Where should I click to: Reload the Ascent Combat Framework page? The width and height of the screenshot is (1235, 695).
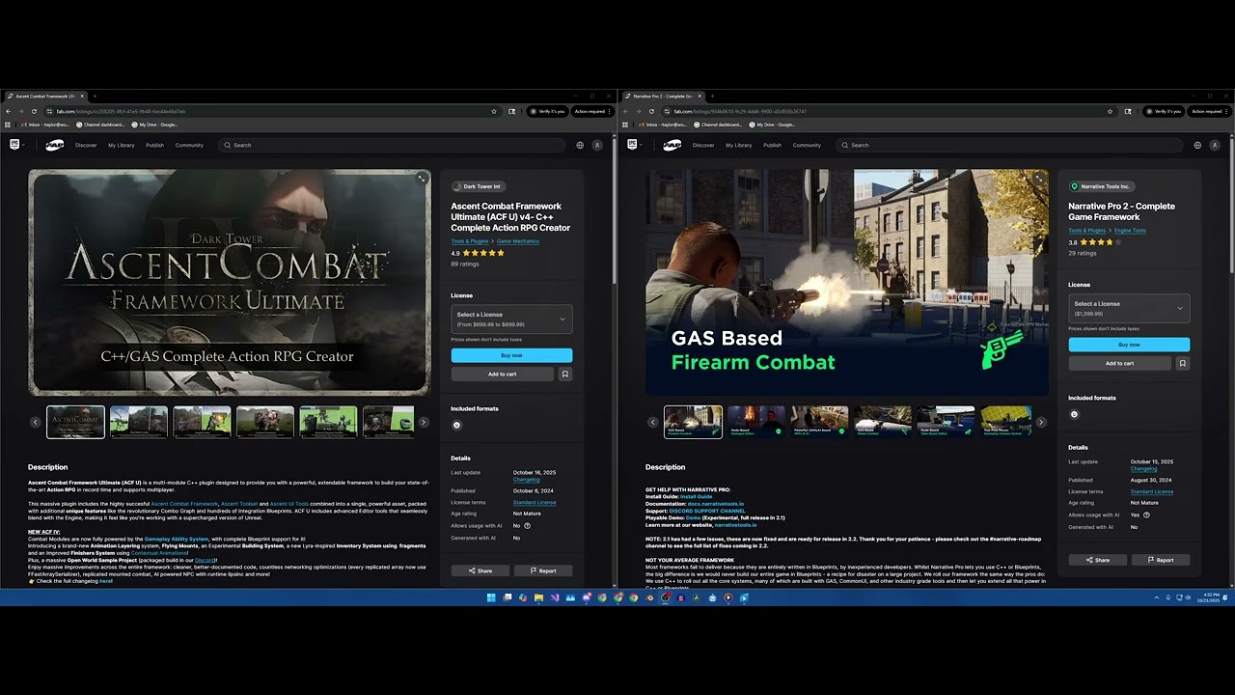[34, 111]
